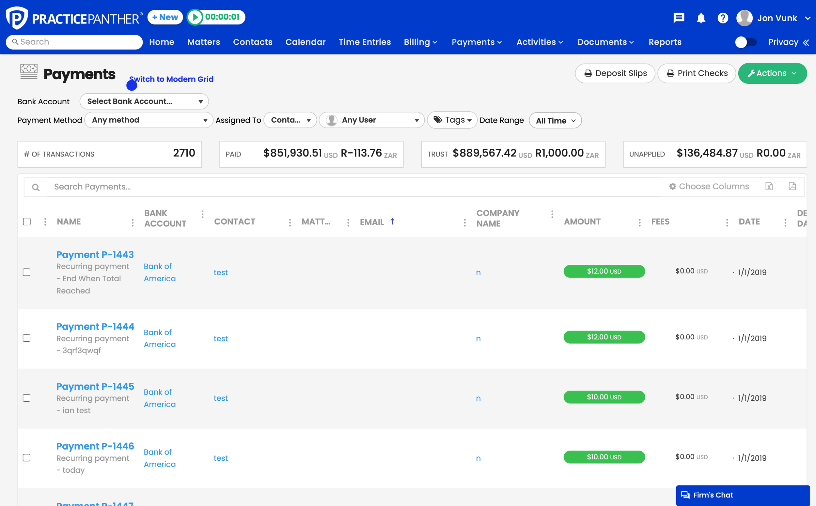This screenshot has height=506, width=816.
Task: Export payments to PDF
Action: (x=792, y=186)
